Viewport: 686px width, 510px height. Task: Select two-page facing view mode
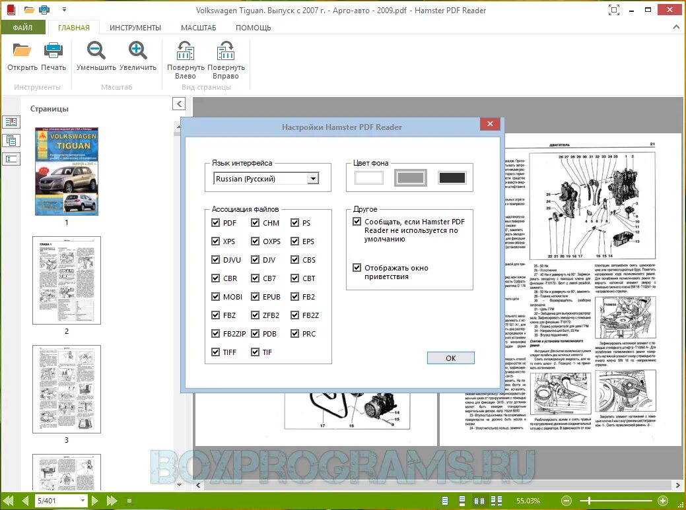point(479,501)
